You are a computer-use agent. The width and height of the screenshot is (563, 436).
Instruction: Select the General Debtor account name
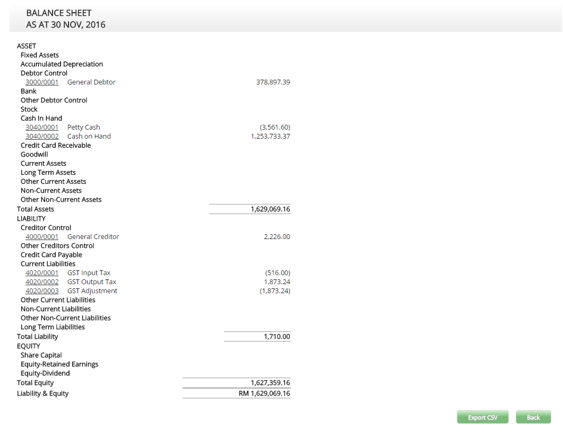[91, 82]
